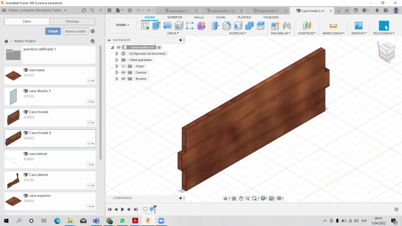The width and height of the screenshot is (402, 226).
Task: Open version dropdown for cara diseño 1
Action: pos(91,102)
